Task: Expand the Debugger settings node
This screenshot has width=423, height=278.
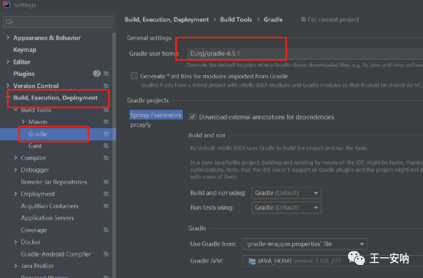Action: click(x=15, y=170)
